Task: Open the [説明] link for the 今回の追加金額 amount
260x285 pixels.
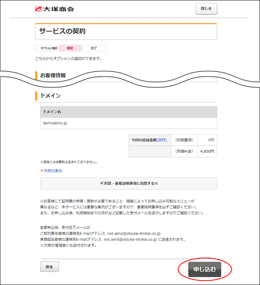Action: pyautogui.click(x=162, y=140)
